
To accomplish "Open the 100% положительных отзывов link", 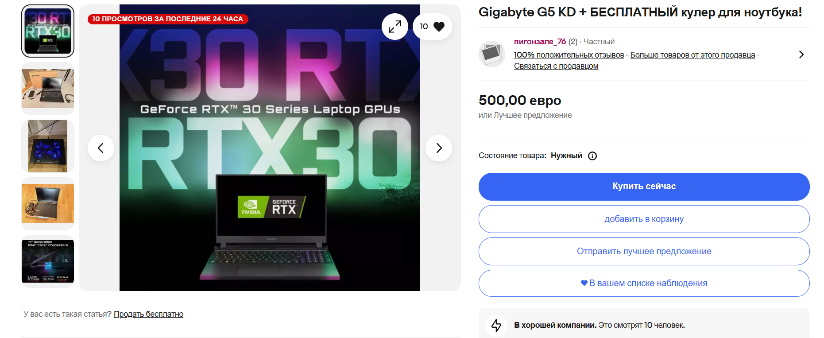I will (569, 55).
